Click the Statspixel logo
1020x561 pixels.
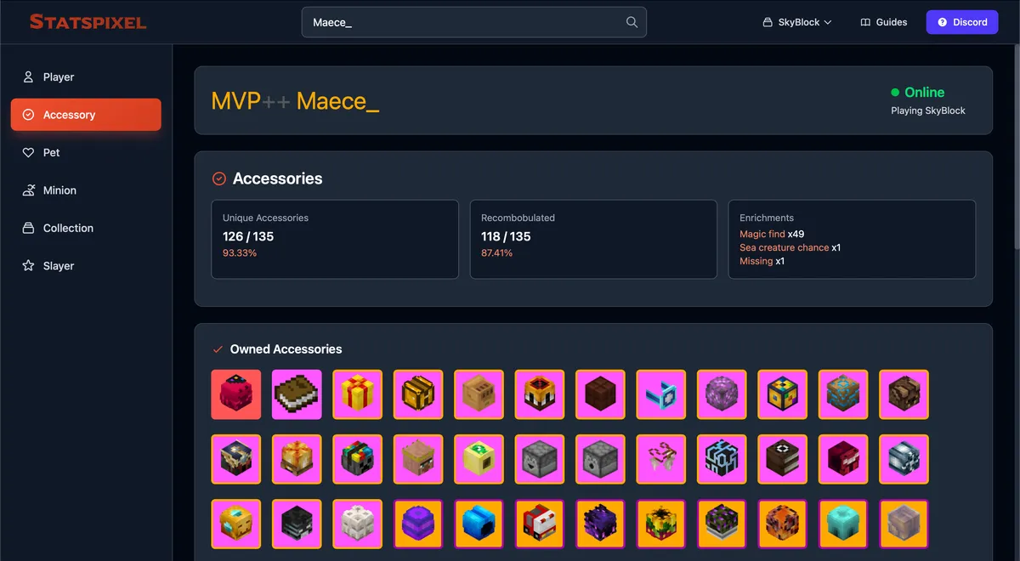[x=88, y=22]
